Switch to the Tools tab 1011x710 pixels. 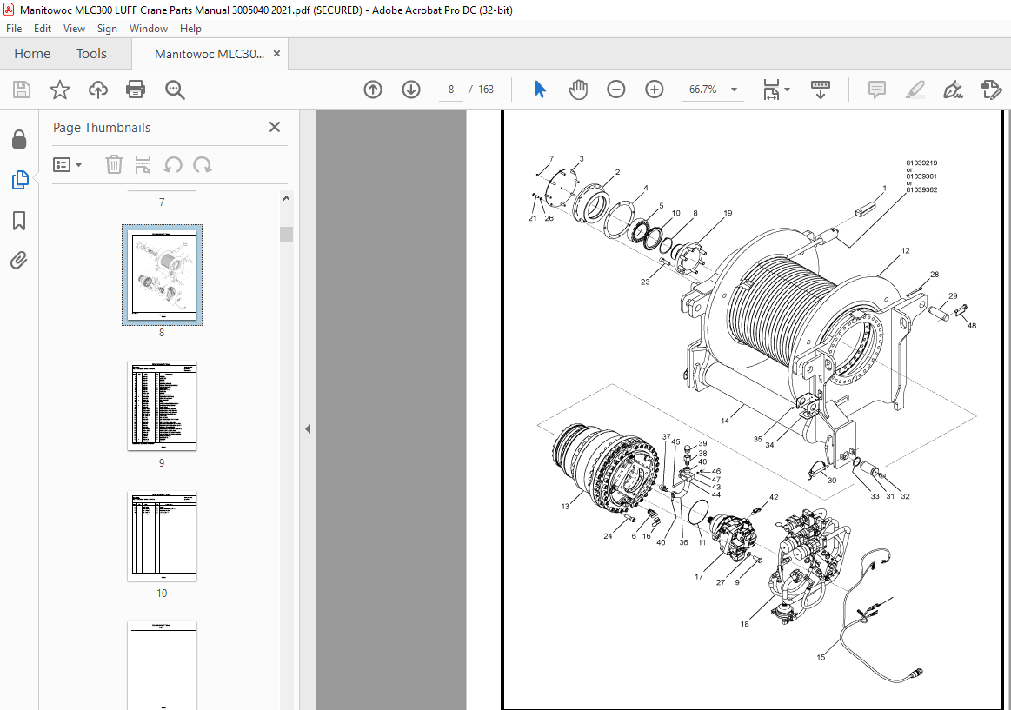pos(91,54)
